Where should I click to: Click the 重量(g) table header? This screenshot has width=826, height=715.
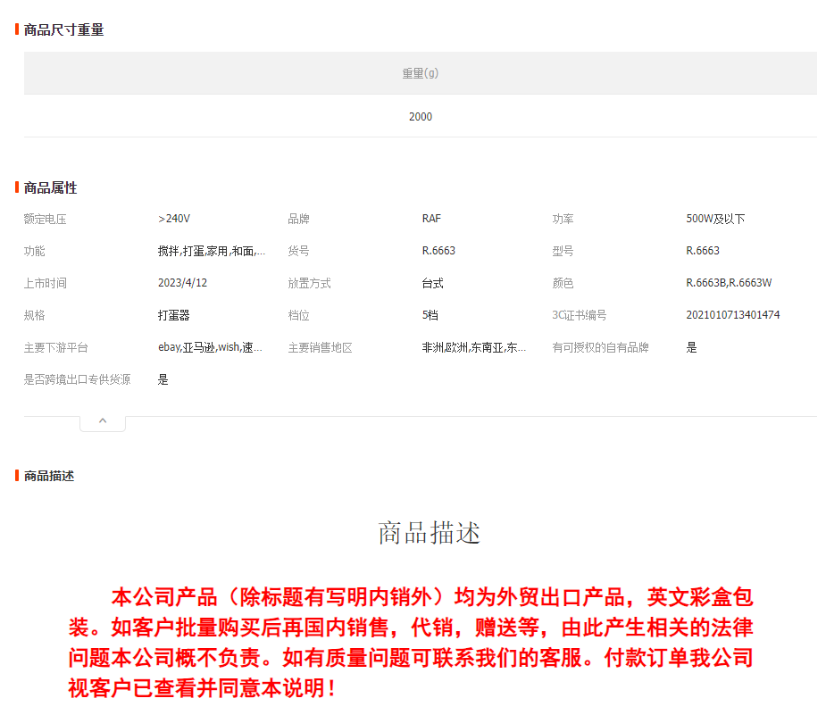pos(421,73)
